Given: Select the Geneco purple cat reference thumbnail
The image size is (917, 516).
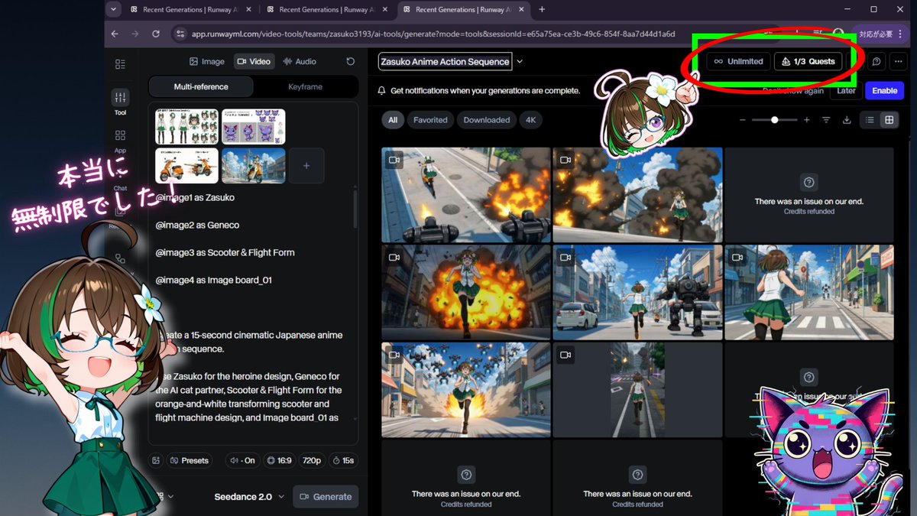Looking at the screenshot, I should point(254,126).
